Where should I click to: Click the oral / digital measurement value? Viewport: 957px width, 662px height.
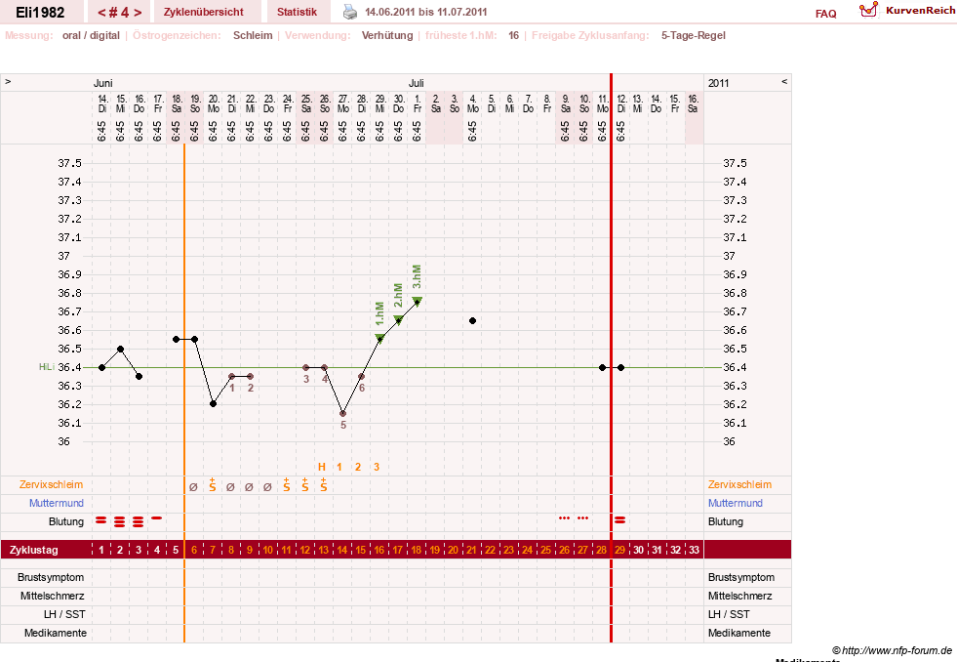pyautogui.click(x=91, y=35)
